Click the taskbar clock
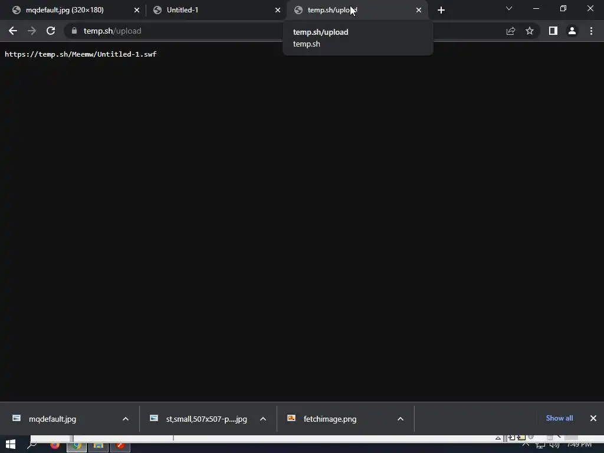 pyautogui.click(x=579, y=445)
